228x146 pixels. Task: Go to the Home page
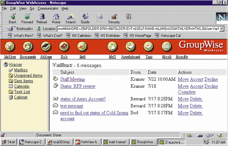[x=56, y=18]
